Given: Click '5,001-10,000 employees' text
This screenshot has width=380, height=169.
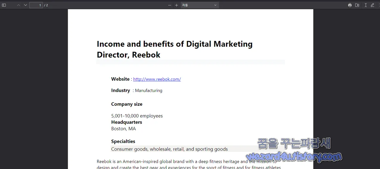Looking at the screenshot, I should [x=137, y=116].
